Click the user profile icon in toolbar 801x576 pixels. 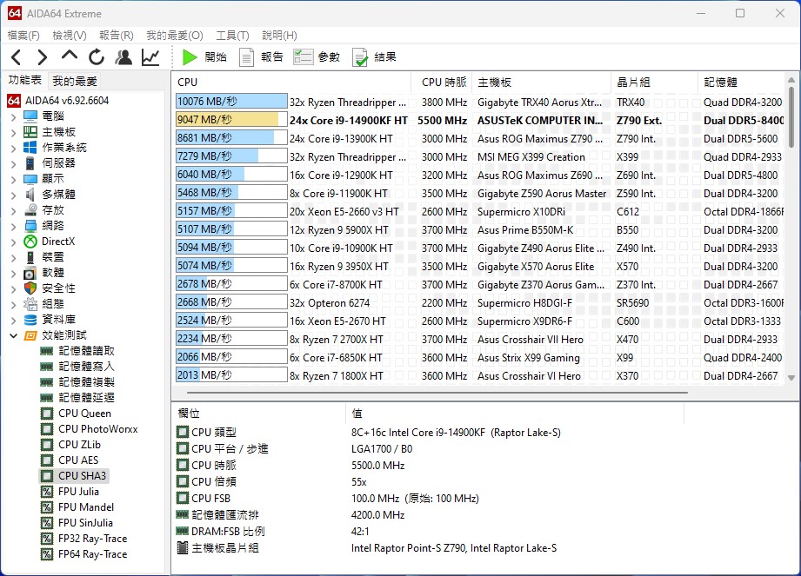(123, 57)
